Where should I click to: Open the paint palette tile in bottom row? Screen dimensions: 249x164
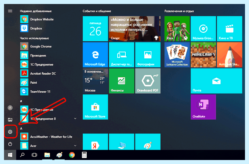coord(148,142)
